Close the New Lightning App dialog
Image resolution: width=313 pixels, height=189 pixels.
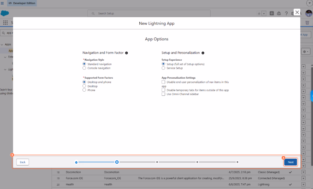[x=297, y=12]
